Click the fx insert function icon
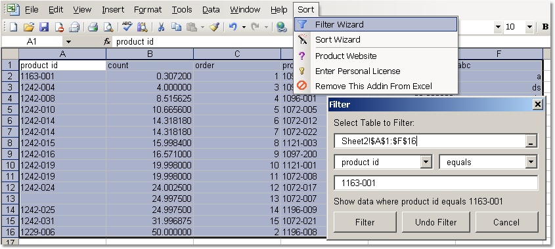This screenshot has width=555, height=249. 107,42
